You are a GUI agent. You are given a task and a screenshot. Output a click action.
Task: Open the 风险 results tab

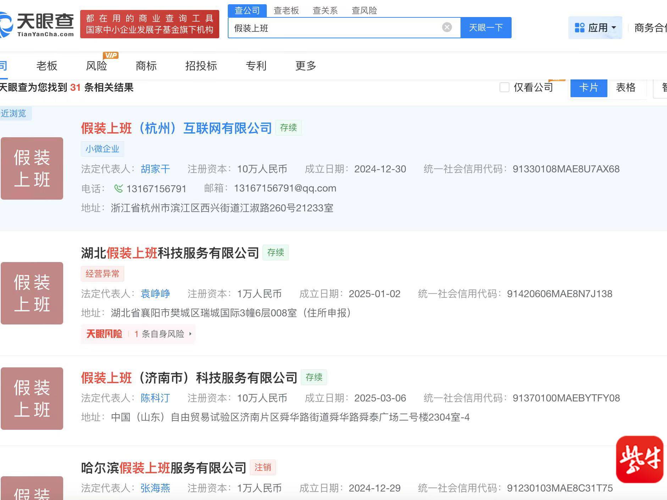click(97, 66)
